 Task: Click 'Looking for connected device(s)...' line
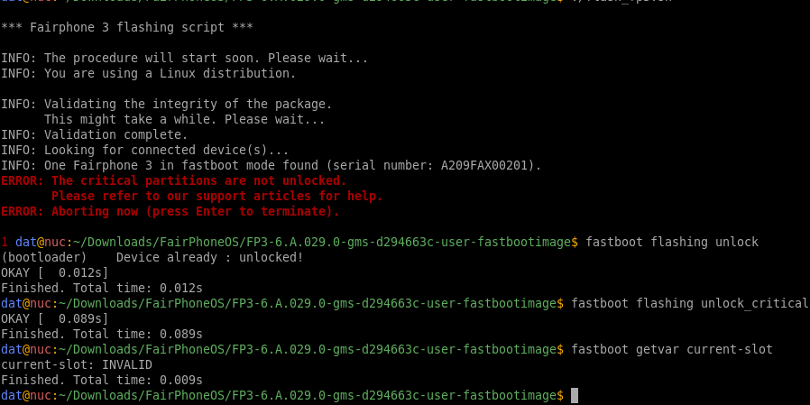coord(144,151)
